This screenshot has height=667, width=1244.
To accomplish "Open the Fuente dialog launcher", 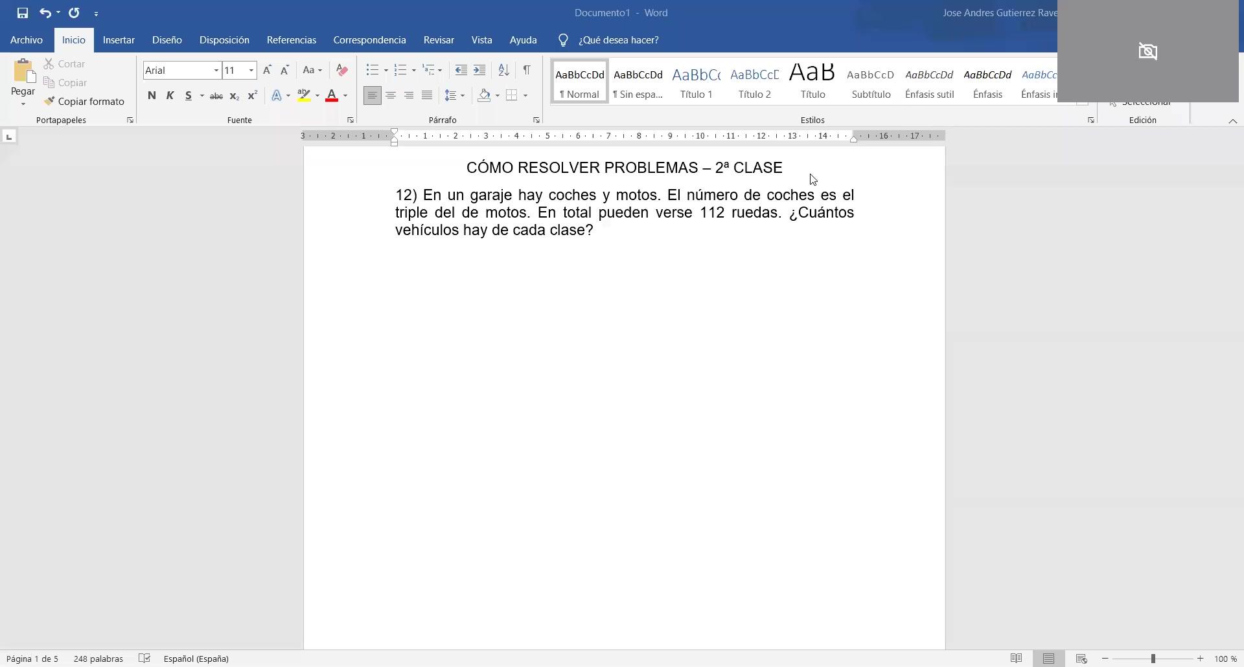I will (351, 120).
